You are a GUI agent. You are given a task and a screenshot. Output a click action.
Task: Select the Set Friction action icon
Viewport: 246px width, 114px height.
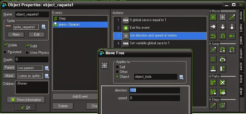[x=232, y=36]
